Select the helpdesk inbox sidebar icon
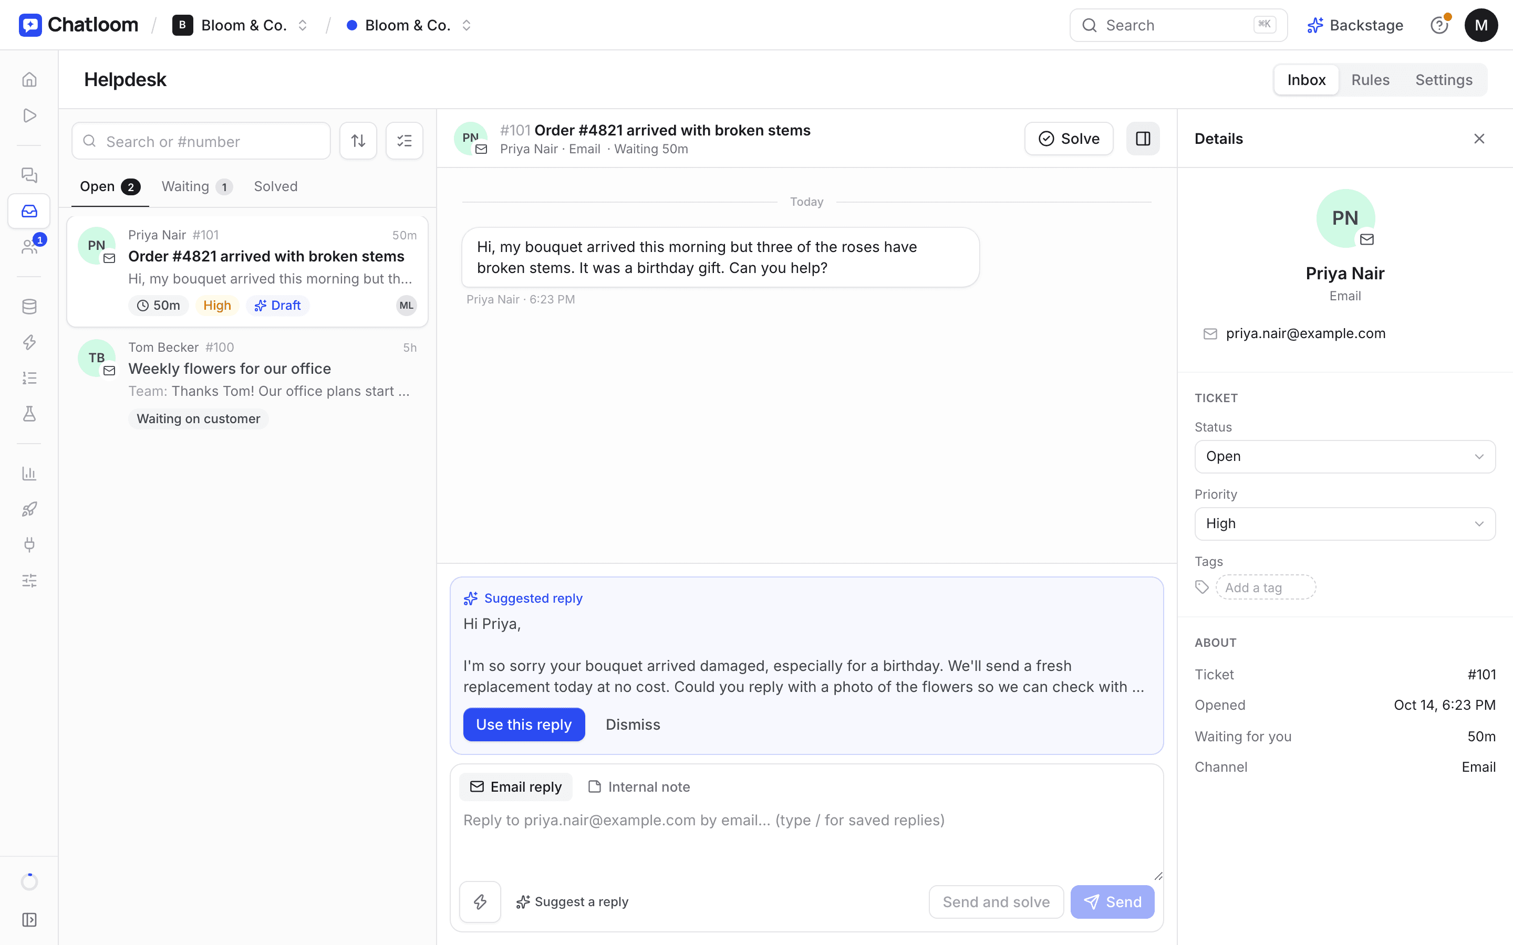 coord(29,211)
